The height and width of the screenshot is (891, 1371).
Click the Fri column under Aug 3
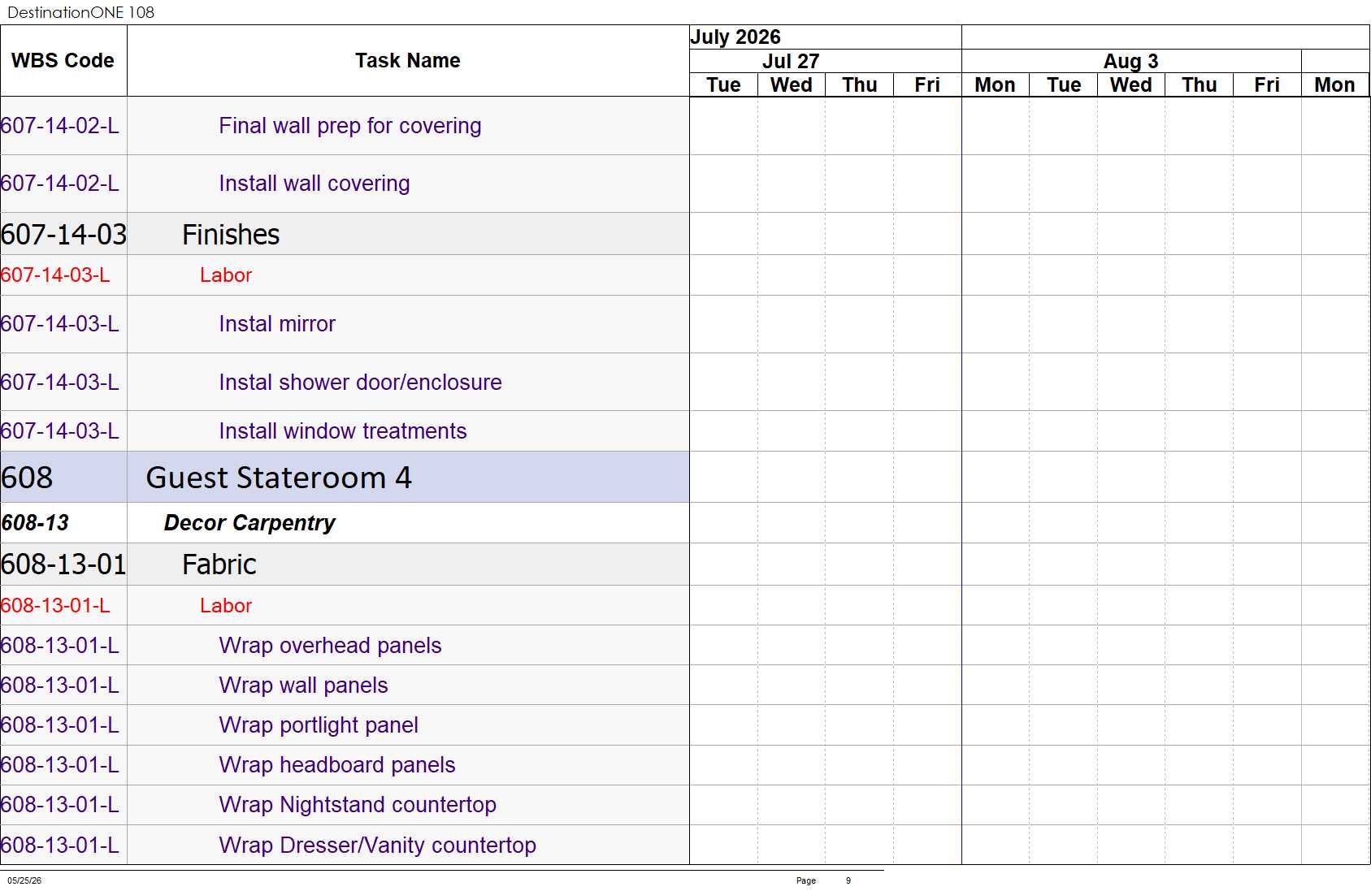(x=1267, y=85)
